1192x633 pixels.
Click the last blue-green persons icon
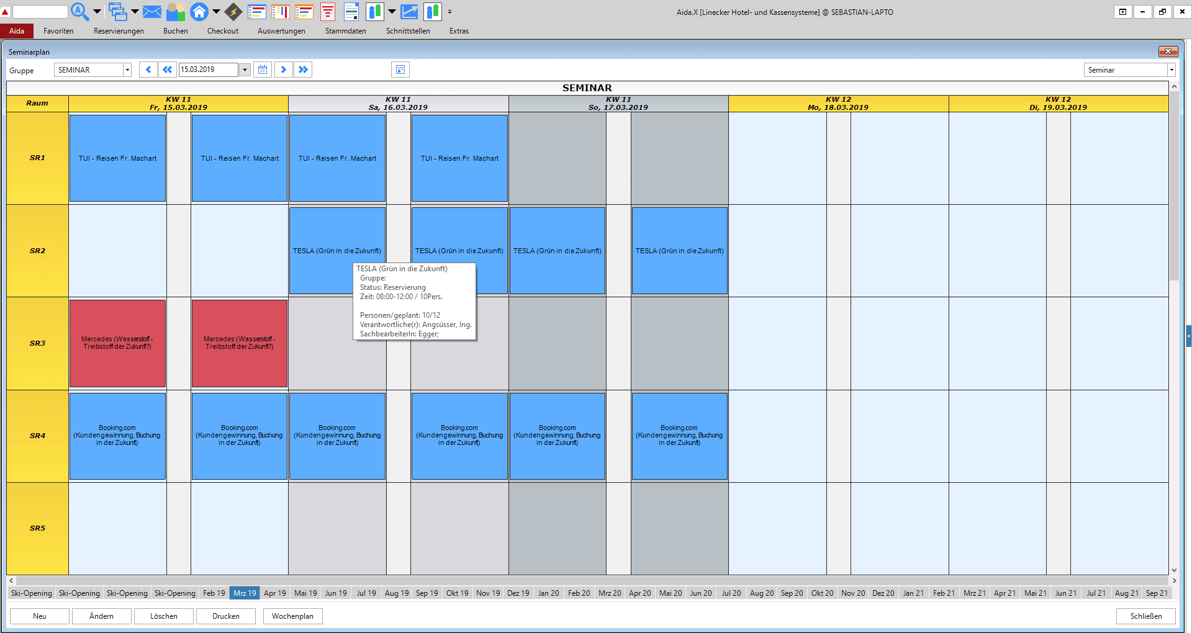433,11
